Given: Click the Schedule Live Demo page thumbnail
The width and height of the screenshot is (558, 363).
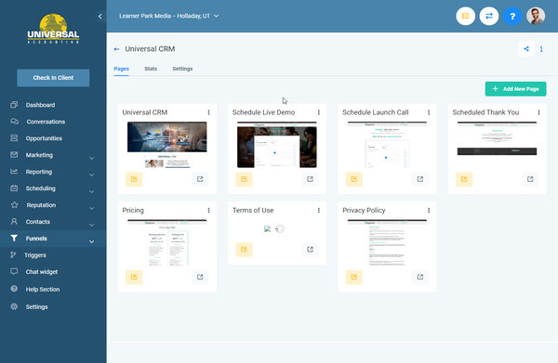Looking at the screenshot, I should click(x=277, y=145).
